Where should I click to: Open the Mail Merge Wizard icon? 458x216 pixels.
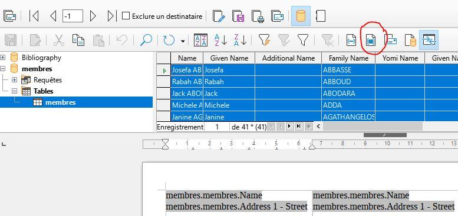click(9, 16)
